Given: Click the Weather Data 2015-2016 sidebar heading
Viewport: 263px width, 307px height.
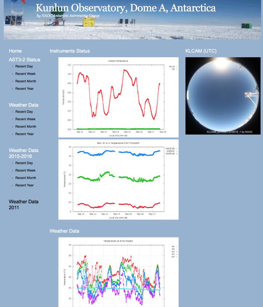Looking at the screenshot, I should [23, 153].
